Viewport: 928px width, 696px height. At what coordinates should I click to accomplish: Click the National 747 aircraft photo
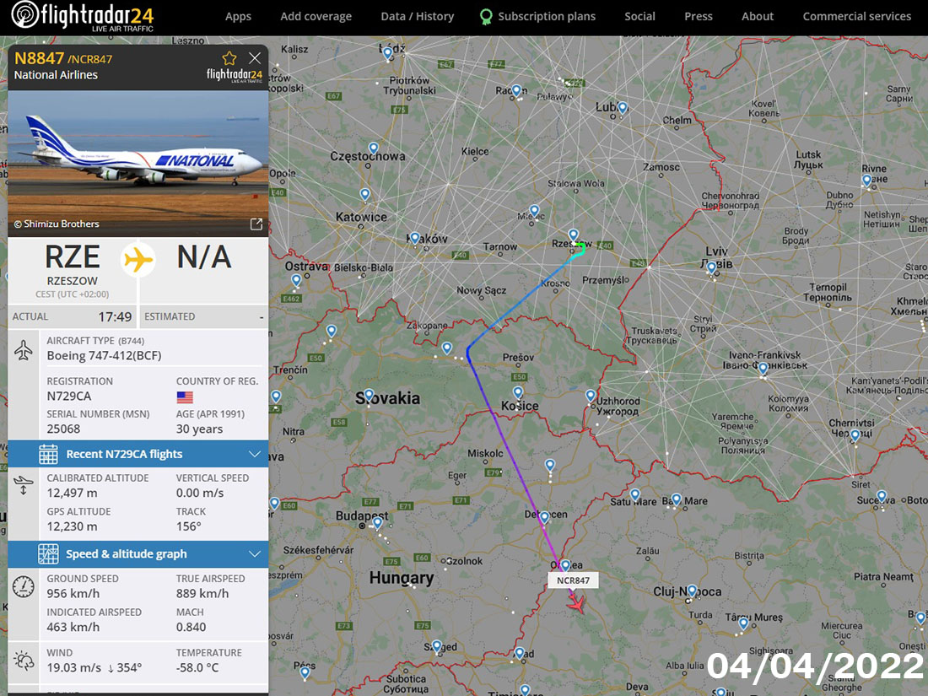[x=138, y=164]
